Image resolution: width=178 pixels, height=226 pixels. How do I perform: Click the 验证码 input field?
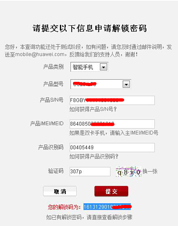pyautogui.click(x=90, y=172)
